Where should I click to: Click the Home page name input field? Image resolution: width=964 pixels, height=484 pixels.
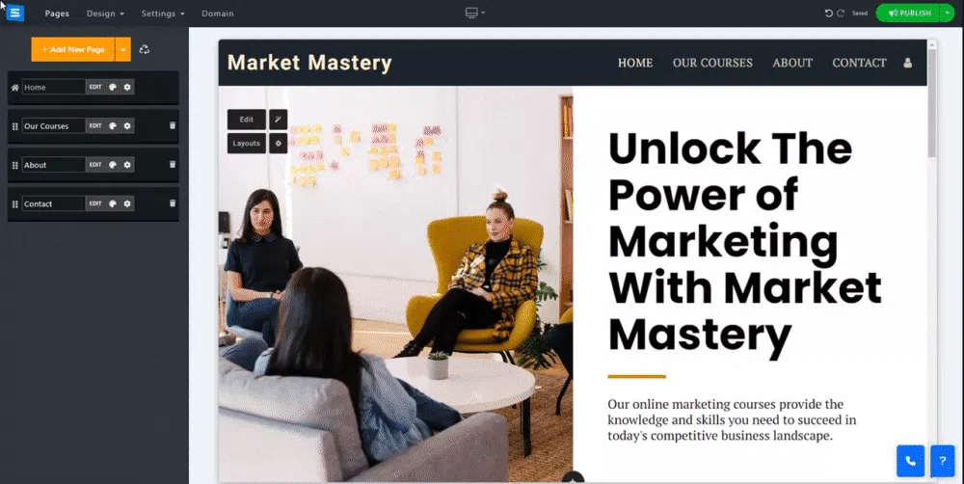pos(53,88)
